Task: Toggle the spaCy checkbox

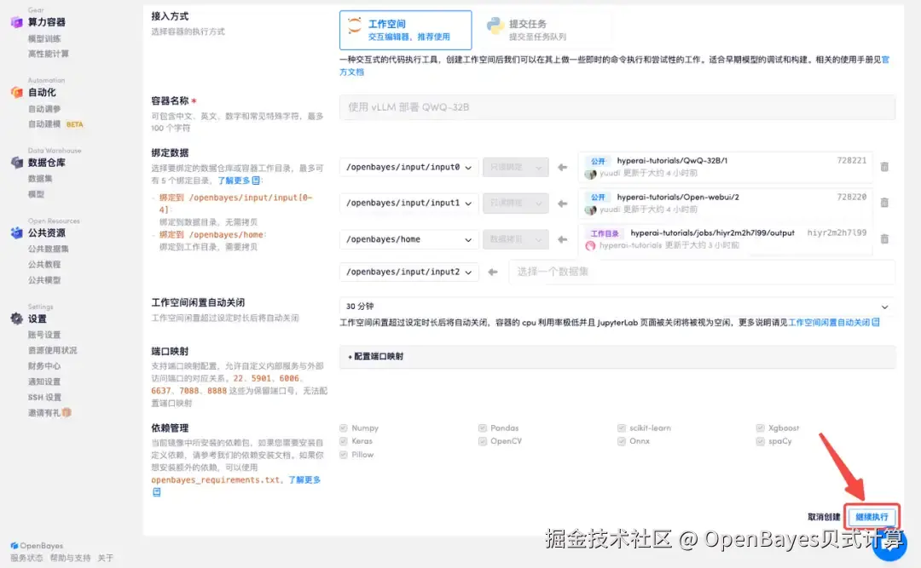Action: tap(760, 441)
